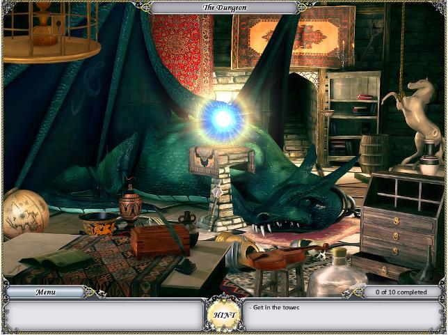The height and width of the screenshot is (335, 448).
Task: Click the 'Get in the tower' objective
Action: coord(276,308)
